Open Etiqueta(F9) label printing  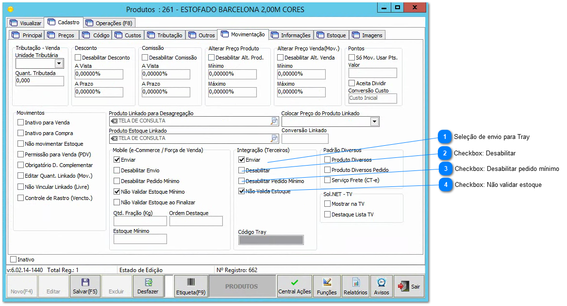pos(190,286)
